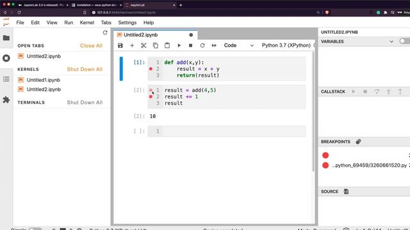Cut selected cells with scissors icon

point(143,45)
